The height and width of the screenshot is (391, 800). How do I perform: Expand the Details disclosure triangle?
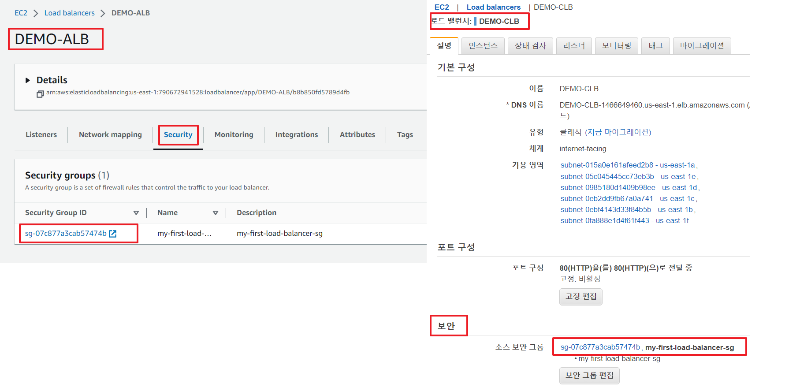coord(28,80)
